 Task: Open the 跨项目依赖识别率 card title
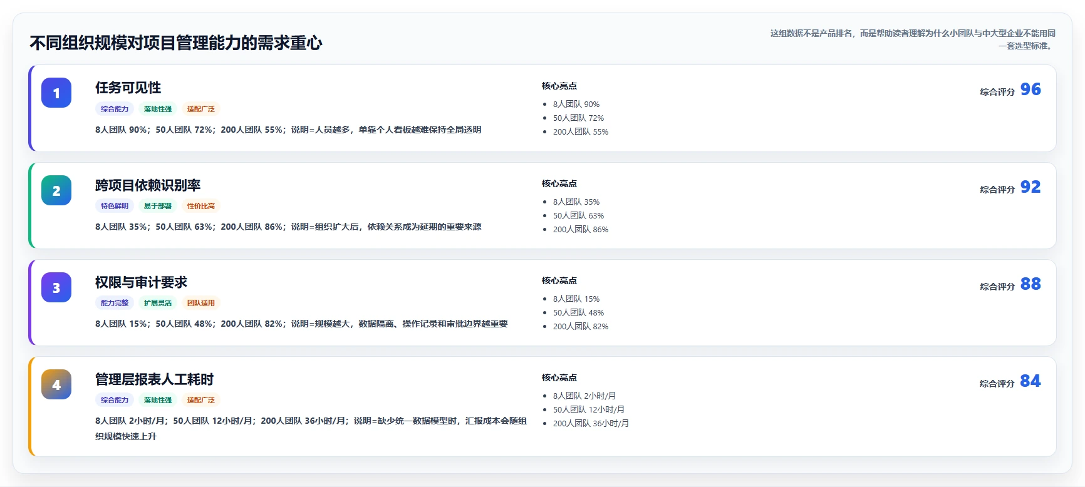point(148,185)
